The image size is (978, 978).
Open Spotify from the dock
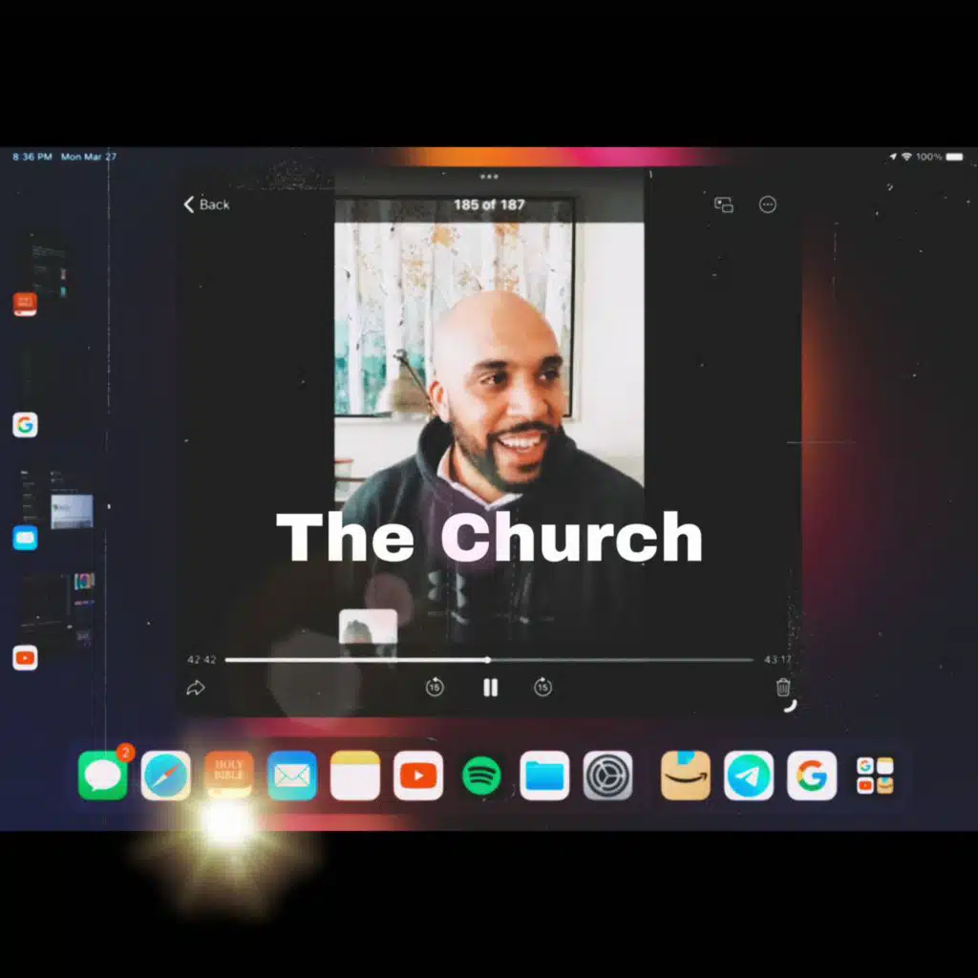click(481, 776)
